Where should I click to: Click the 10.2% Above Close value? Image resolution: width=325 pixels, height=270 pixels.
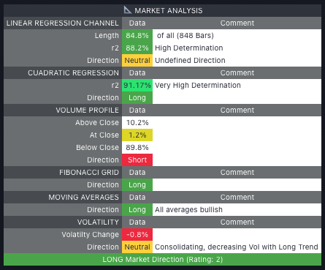[x=137, y=123]
